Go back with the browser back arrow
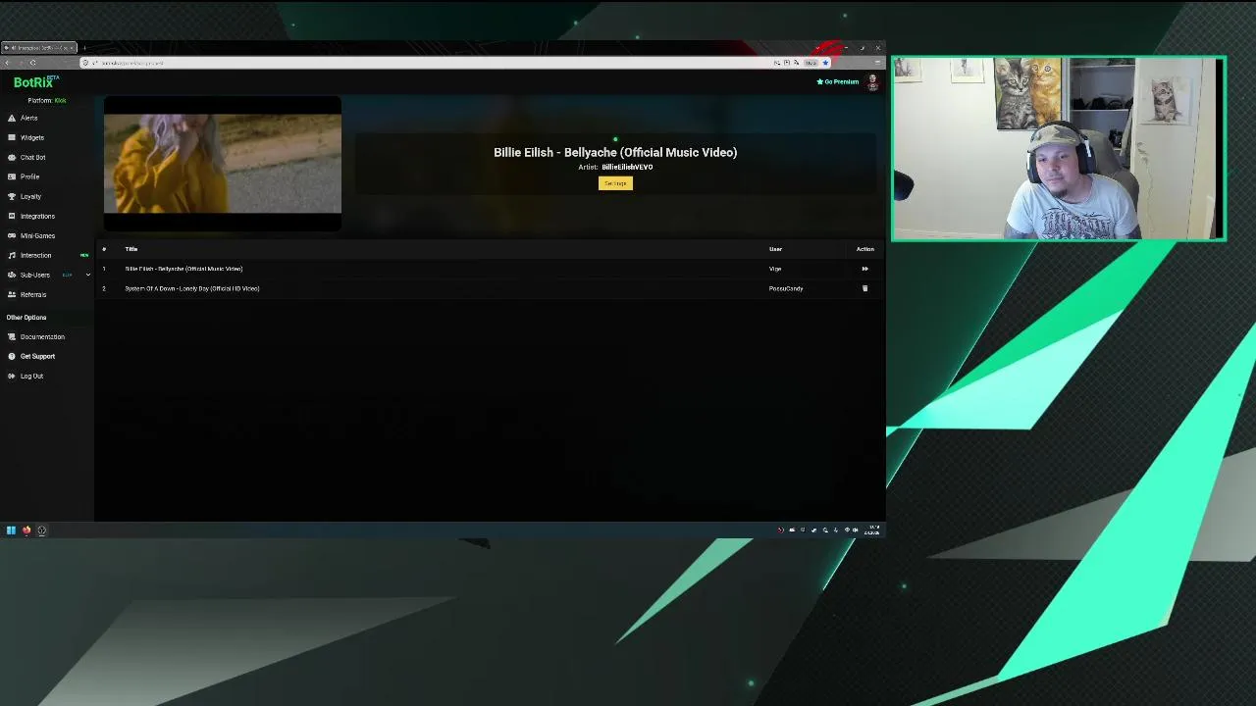Viewport: 1256px width, 706px height. [8, 63]
